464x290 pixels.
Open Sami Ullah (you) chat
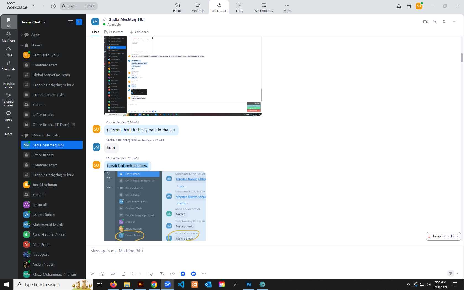pyautogui.click(x=52, y=55)
